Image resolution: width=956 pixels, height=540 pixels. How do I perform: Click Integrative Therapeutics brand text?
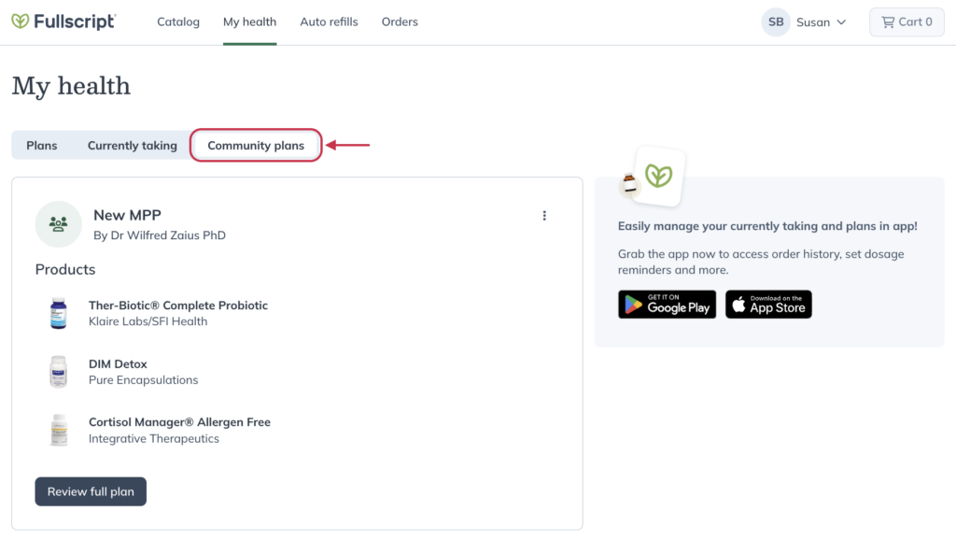[x=154, y=439]
